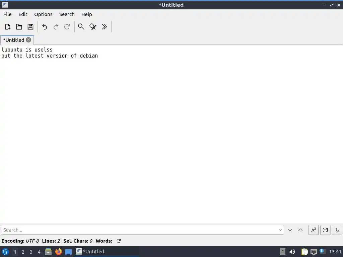Open the update notification tray icon
This screenshot has width=343, height=257.
pyautogui.click(x=322, y=251)
